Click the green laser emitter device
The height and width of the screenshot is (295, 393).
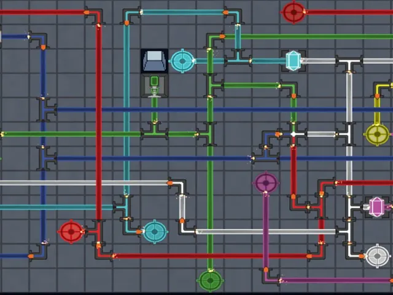(x=154, y=85)
